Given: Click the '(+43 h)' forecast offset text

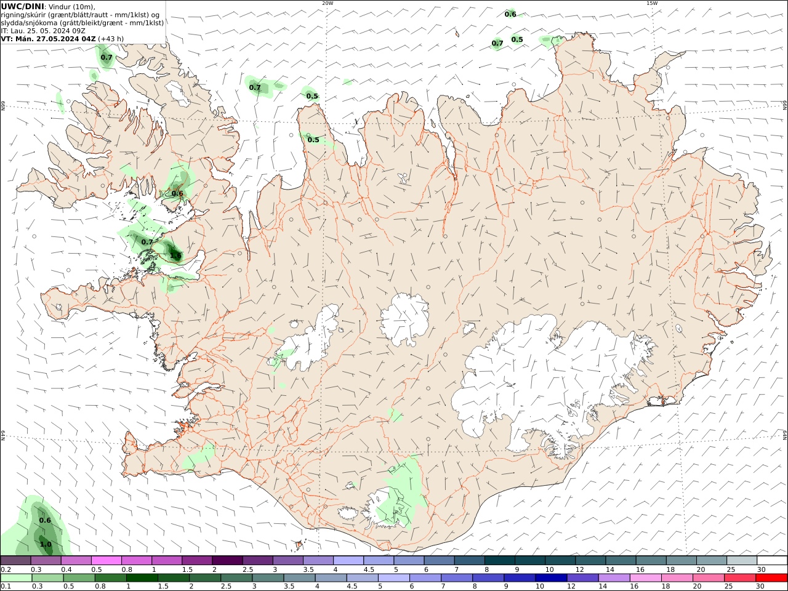Looking at the screenshot, I should [x=111, y=39].
